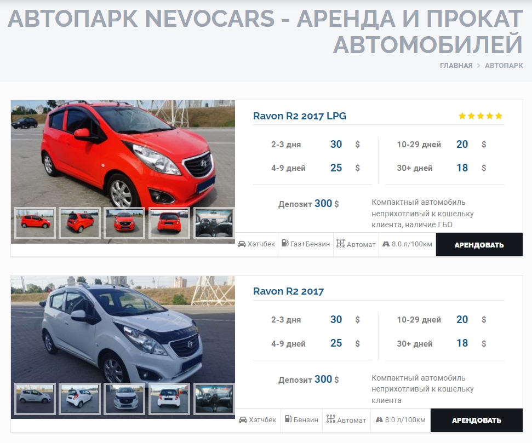Click the fuel pump icon beside Бензин
532x443 pixels.
pyautogui.click(x=287, y=419)
